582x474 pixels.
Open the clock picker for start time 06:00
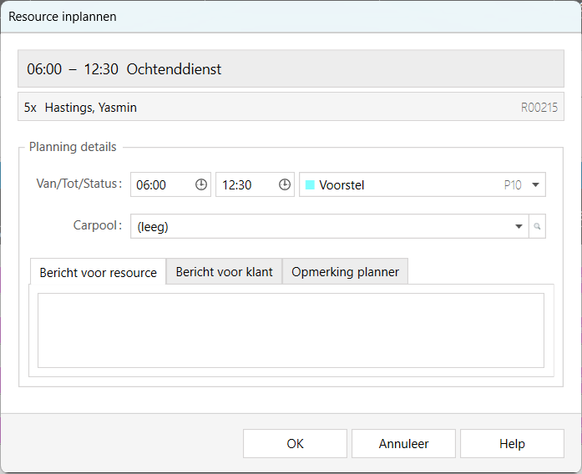[201, 185]
